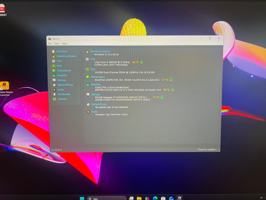This screenshot has height=200, width=266.
Task: Click the NVIDIA GeForce RTX 2060 line
Action: tap(128, 90)
